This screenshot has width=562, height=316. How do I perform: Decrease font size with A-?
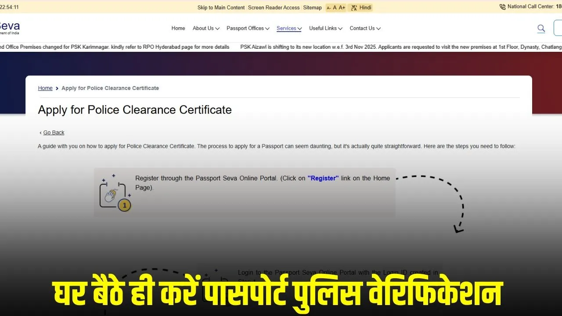[329, 7]
